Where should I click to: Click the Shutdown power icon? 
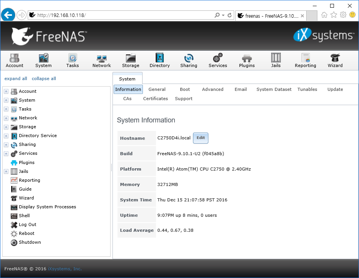click(14, 243)
